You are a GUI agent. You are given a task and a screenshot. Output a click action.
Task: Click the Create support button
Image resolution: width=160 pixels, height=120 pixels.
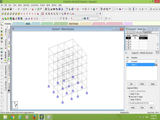click(x=142, y=84)
